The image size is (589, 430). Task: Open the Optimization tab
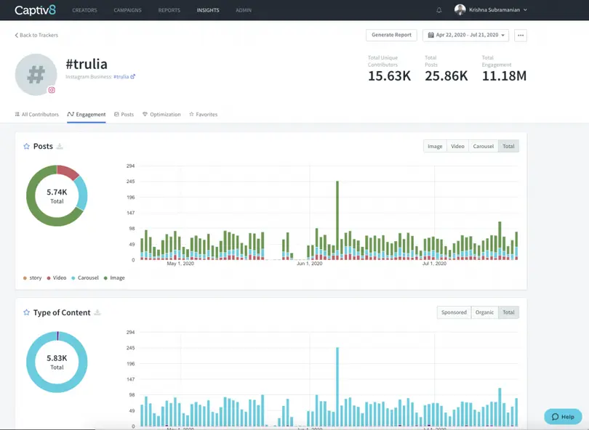click(161, 114)
